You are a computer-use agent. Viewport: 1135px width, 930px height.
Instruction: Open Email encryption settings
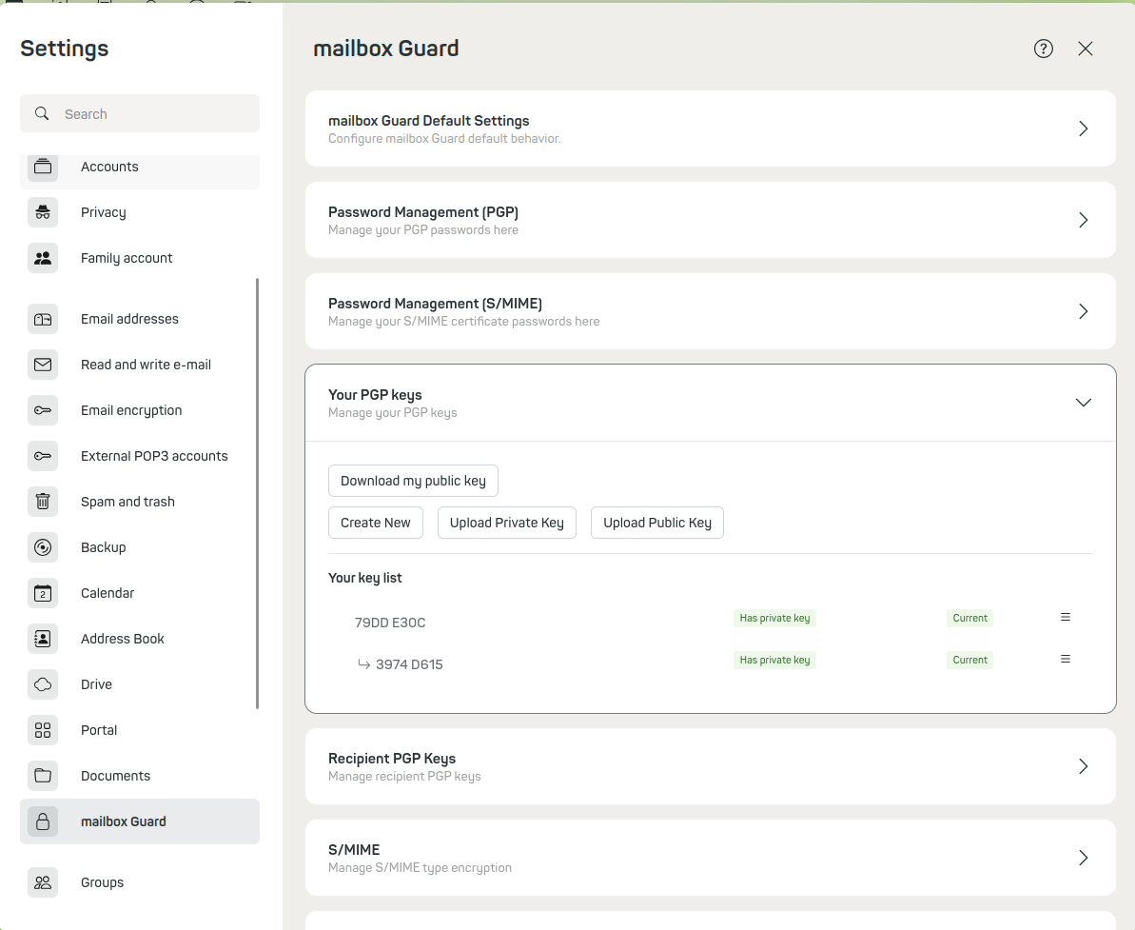(x=131, y=410)
